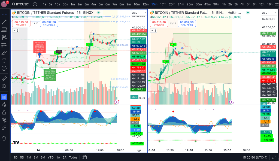Delete drawings with trash icon
Image resolution: width=279 pixels, height=161 pixels.
tap(4, 138)
